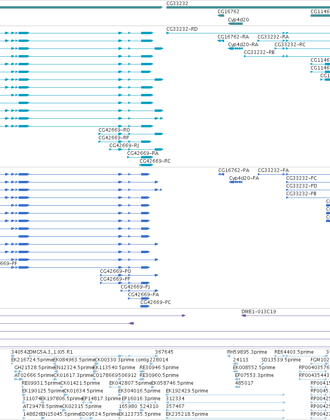Select the 357467 alignment label
Viewport: 330px width, 420px height.
pyautogui.click(x=175, y=406)
